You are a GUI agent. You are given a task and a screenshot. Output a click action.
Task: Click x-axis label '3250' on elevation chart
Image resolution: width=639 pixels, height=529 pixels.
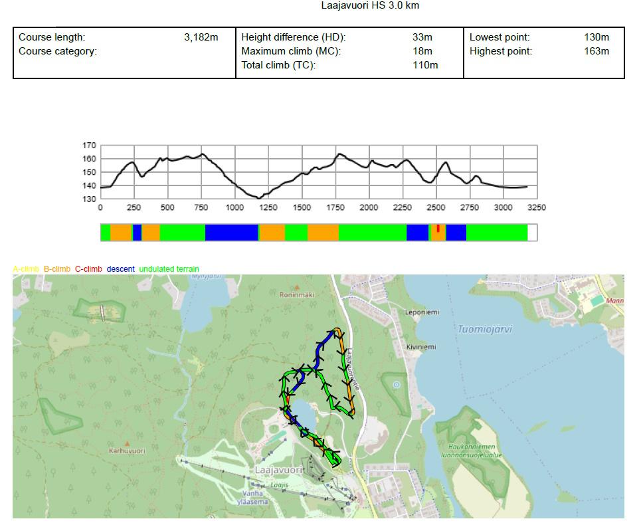click(536, 207)
